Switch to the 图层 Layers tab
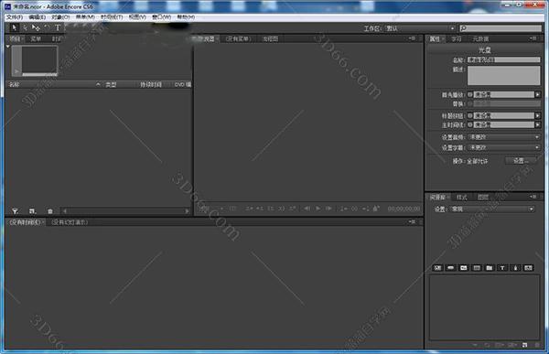Viewport: 549px width, 354px height. (483, 198)
